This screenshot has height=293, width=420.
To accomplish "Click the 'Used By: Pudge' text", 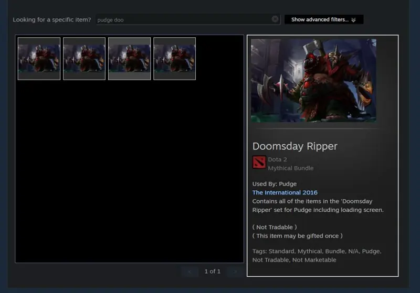I will coord(274,184).
